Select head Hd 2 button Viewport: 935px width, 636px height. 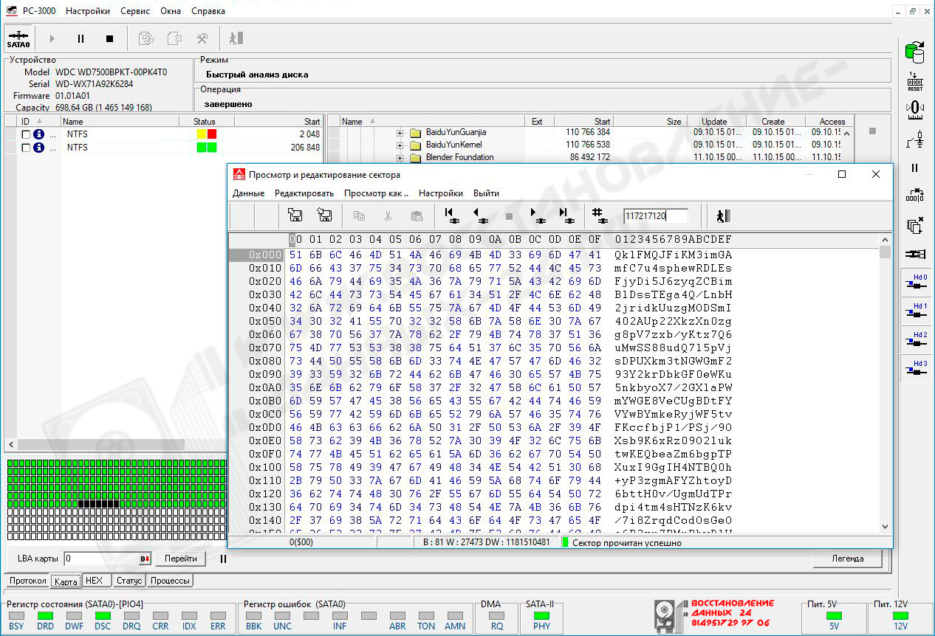[916, 340]
